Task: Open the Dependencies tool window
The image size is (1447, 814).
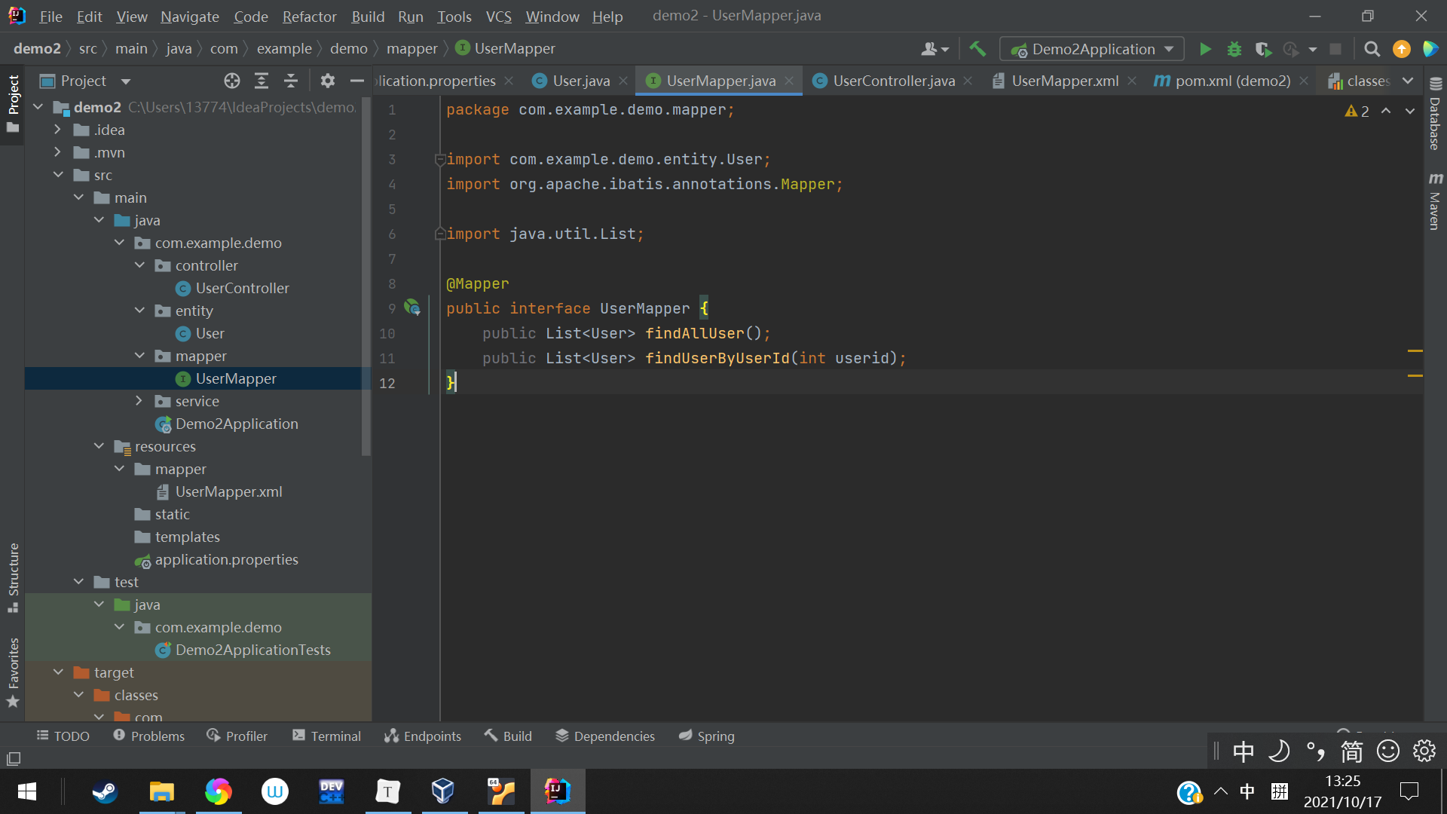Action: pos(605,736)
